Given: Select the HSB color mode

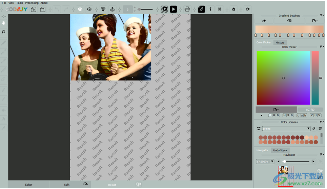Looking at the screenshot, I should (288, 115).
